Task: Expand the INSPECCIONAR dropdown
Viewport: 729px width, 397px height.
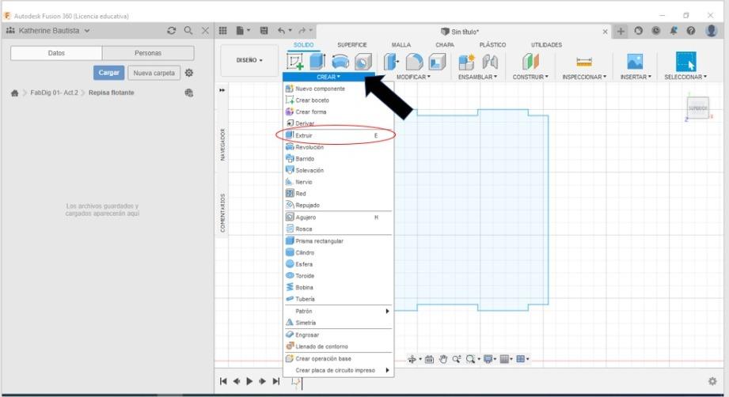Action: 584,77
